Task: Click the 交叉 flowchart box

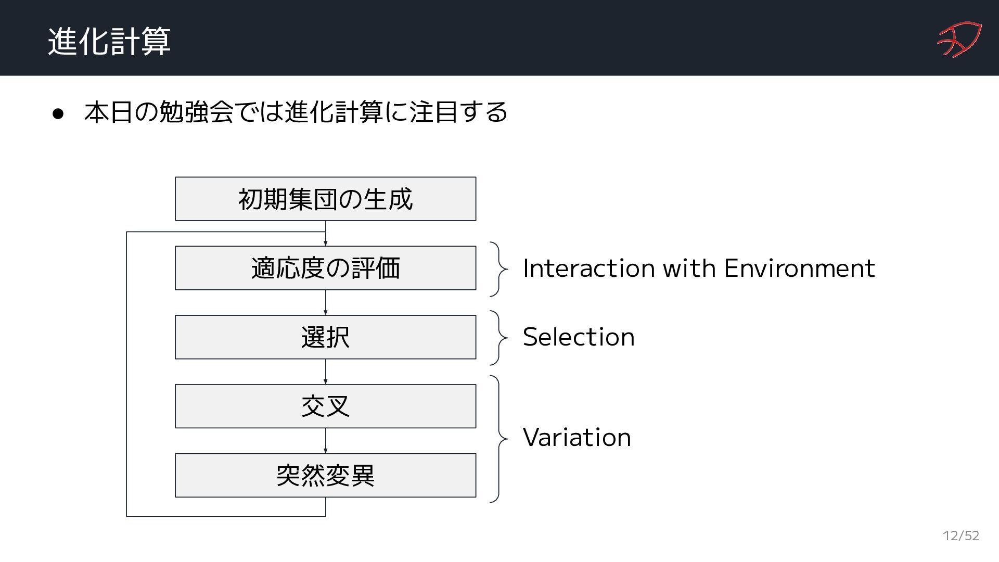Action: pyautogui.click(x=325, y=406)
